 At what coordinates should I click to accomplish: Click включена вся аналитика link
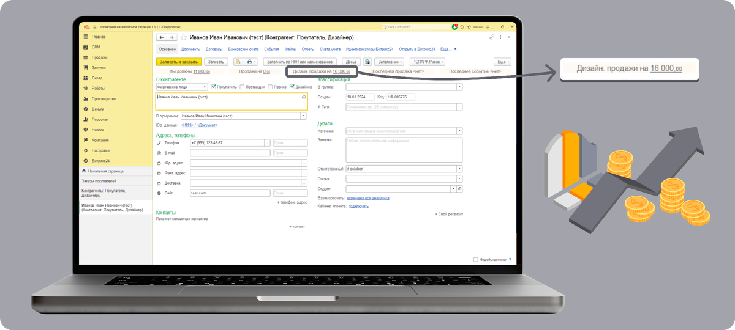pos(368,198)
